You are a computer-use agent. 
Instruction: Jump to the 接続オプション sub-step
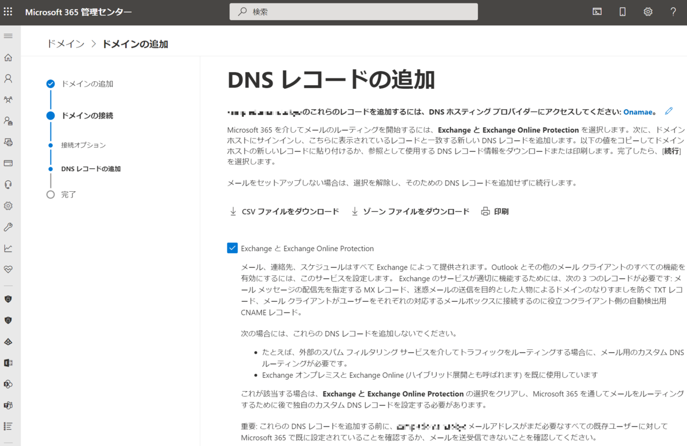[x=84, y=145]
